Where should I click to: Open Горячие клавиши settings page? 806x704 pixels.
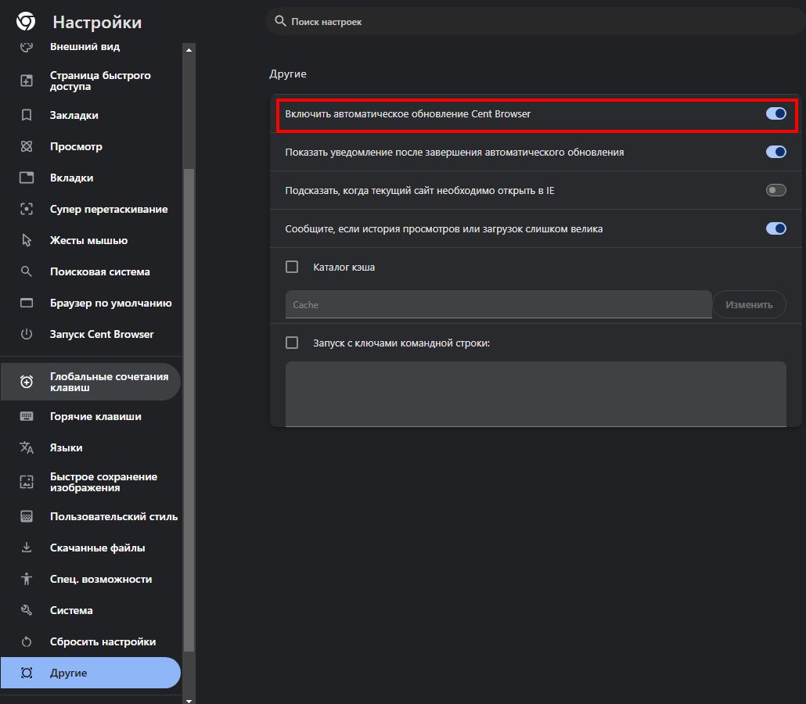(91, 417)
